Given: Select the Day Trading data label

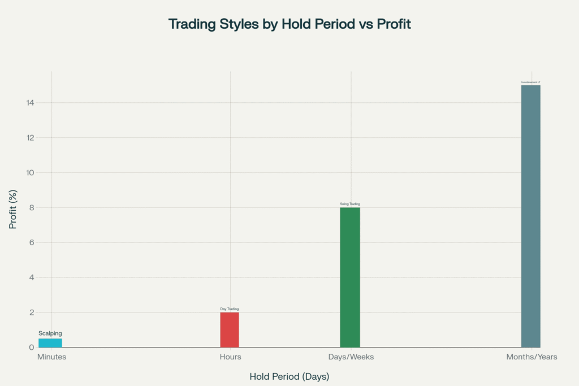Looking at the screenshot, I should tap(230, 309).
